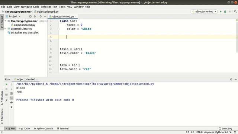Viewport: 238px width, 134px height.
Task: Change UTF-8 encoding in status bar
Action: coord(199,133)
